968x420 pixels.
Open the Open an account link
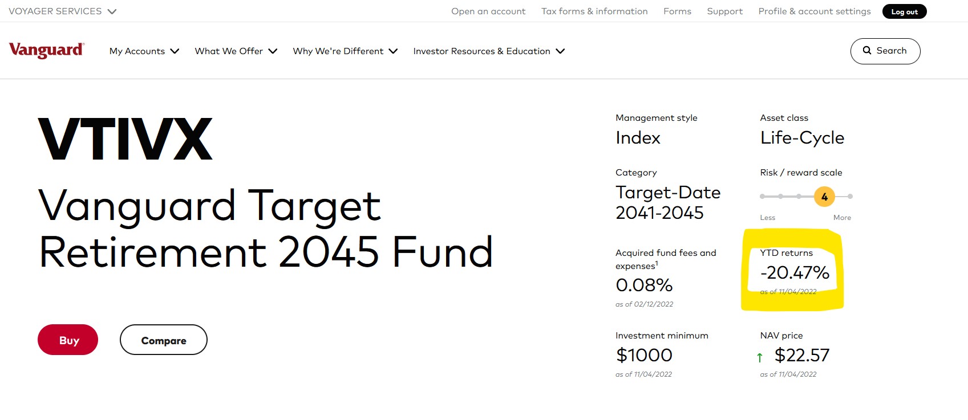488,11
